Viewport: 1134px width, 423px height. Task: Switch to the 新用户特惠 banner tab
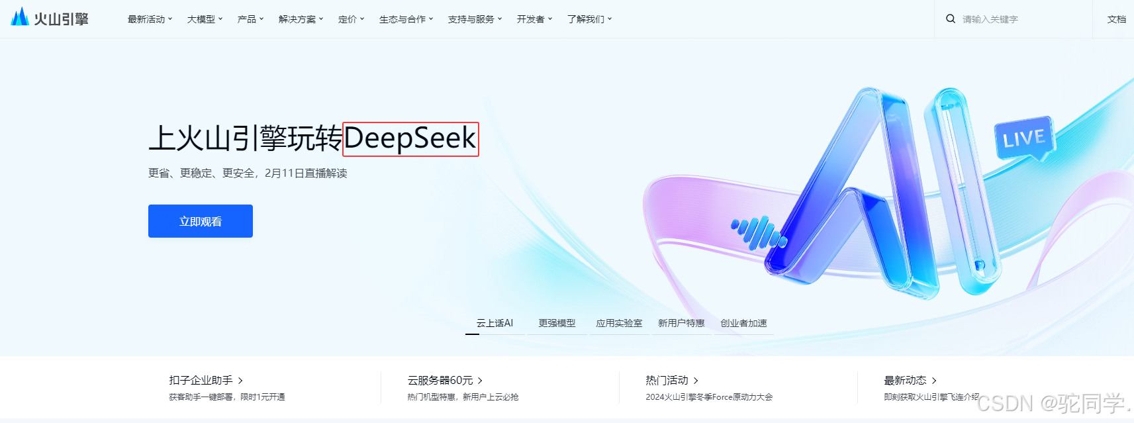(681, 323)
